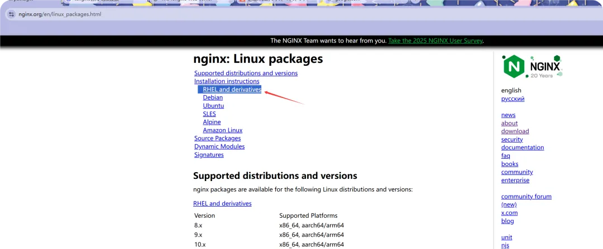This screenshot has width=603, height=249.
Task: Open the community sidebar link
Action: [517, 172]
